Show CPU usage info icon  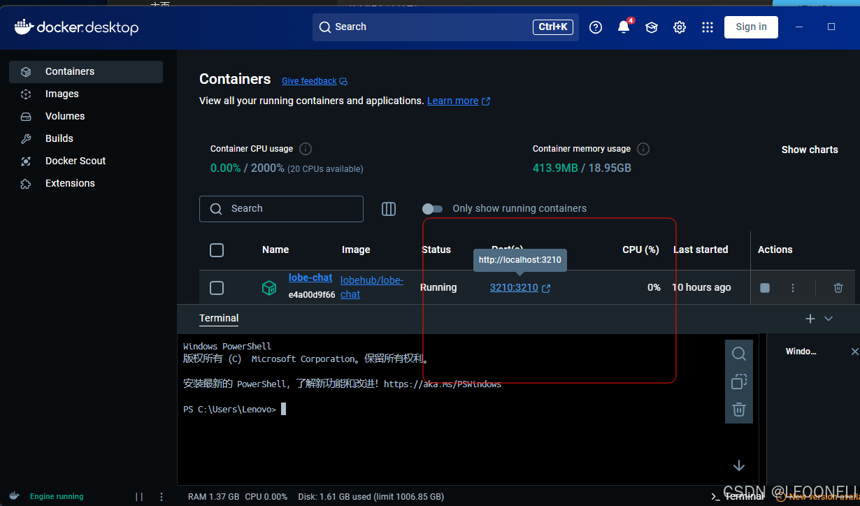(x=306, y=149)
